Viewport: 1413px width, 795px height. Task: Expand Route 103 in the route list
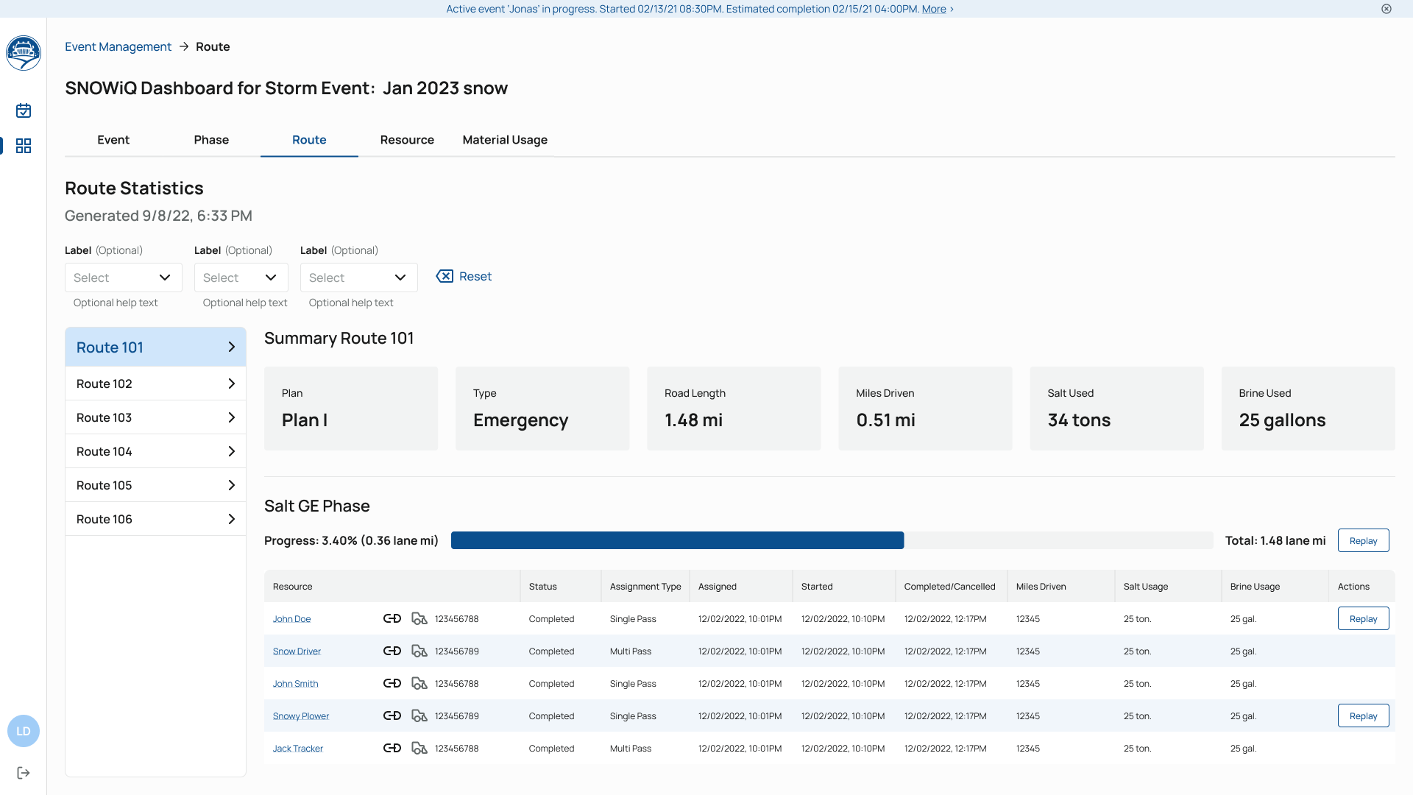click(x=155, y=417)
